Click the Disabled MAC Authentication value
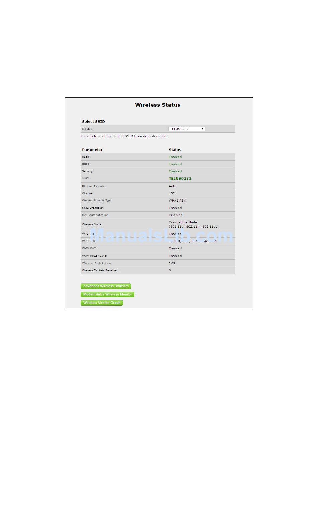318x507 pixels. tap(176, 215)
